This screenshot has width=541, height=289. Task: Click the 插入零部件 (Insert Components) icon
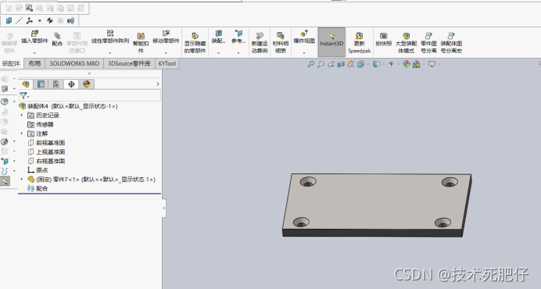coord(34,34)
